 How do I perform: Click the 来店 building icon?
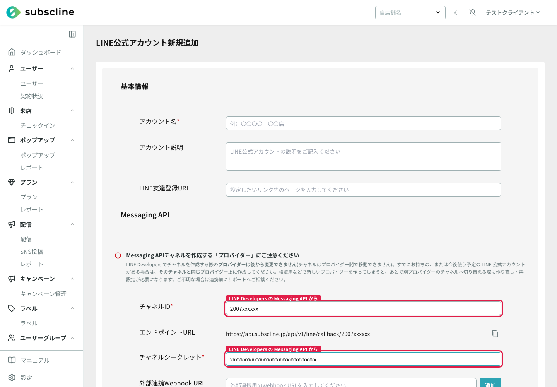pyautogui.click(x=12, y=111)
